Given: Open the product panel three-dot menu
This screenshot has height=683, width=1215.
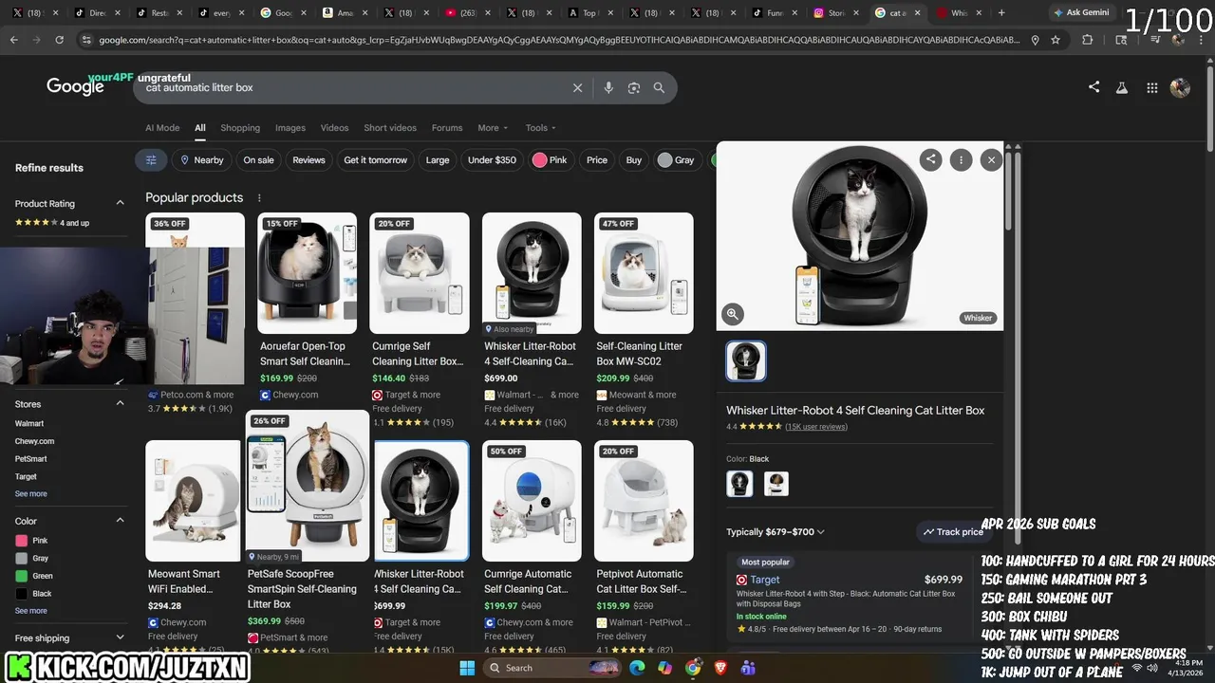Looking at the screenshot, I should pos(961,159).
